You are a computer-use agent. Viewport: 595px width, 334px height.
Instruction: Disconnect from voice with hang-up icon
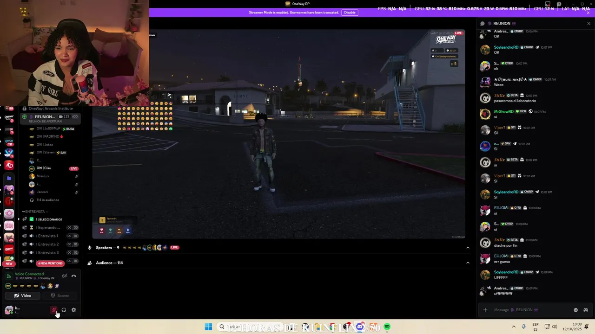pyautogui.click(x=73, y=276)
